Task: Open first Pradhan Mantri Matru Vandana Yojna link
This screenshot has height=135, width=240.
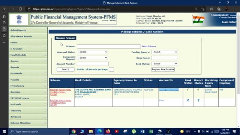Action: (61, 92)
